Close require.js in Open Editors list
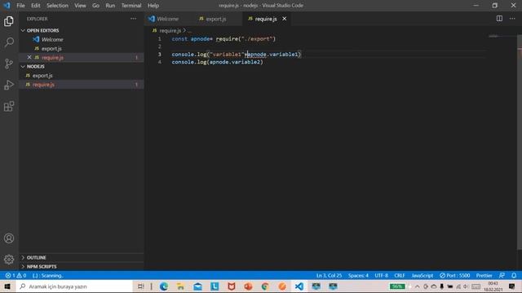Image resolution: width=522 pixels, height=293 pixels. (x=29, y=58)
